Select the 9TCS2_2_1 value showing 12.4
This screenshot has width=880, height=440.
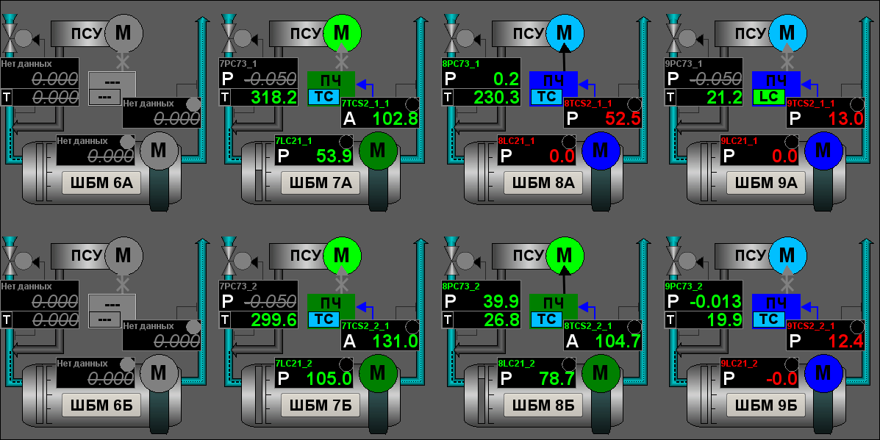[834, 341]
